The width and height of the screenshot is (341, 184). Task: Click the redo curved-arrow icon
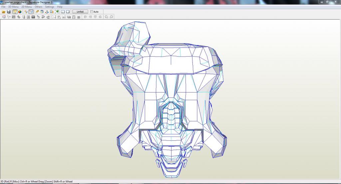click(48, 17)
